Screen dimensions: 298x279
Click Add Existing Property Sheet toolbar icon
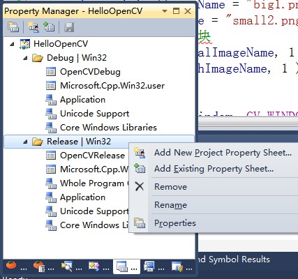(x=49, y=27)
